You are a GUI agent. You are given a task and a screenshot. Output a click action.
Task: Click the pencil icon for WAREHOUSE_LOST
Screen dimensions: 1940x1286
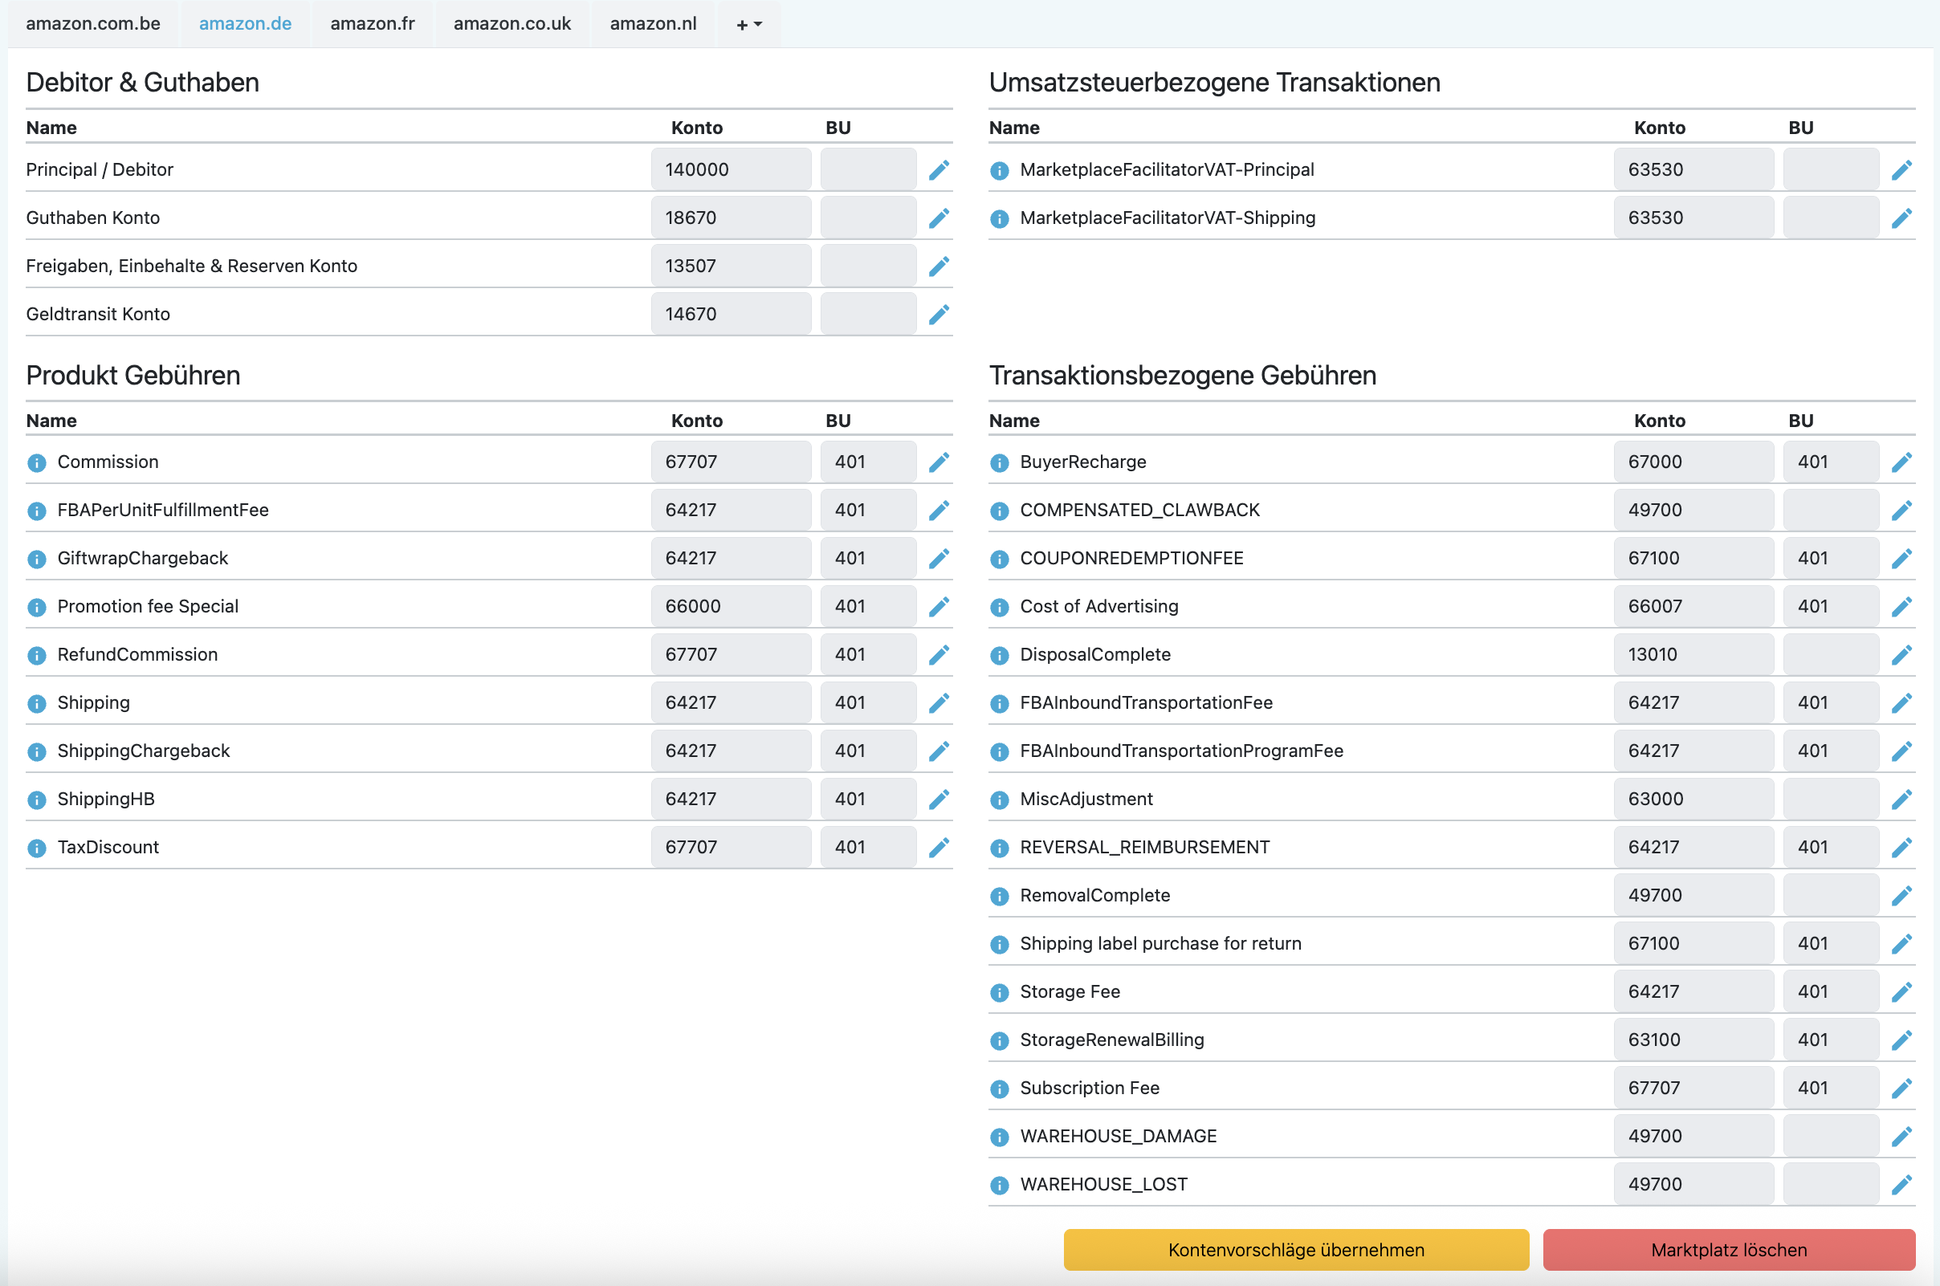tap(1901, 1185)
